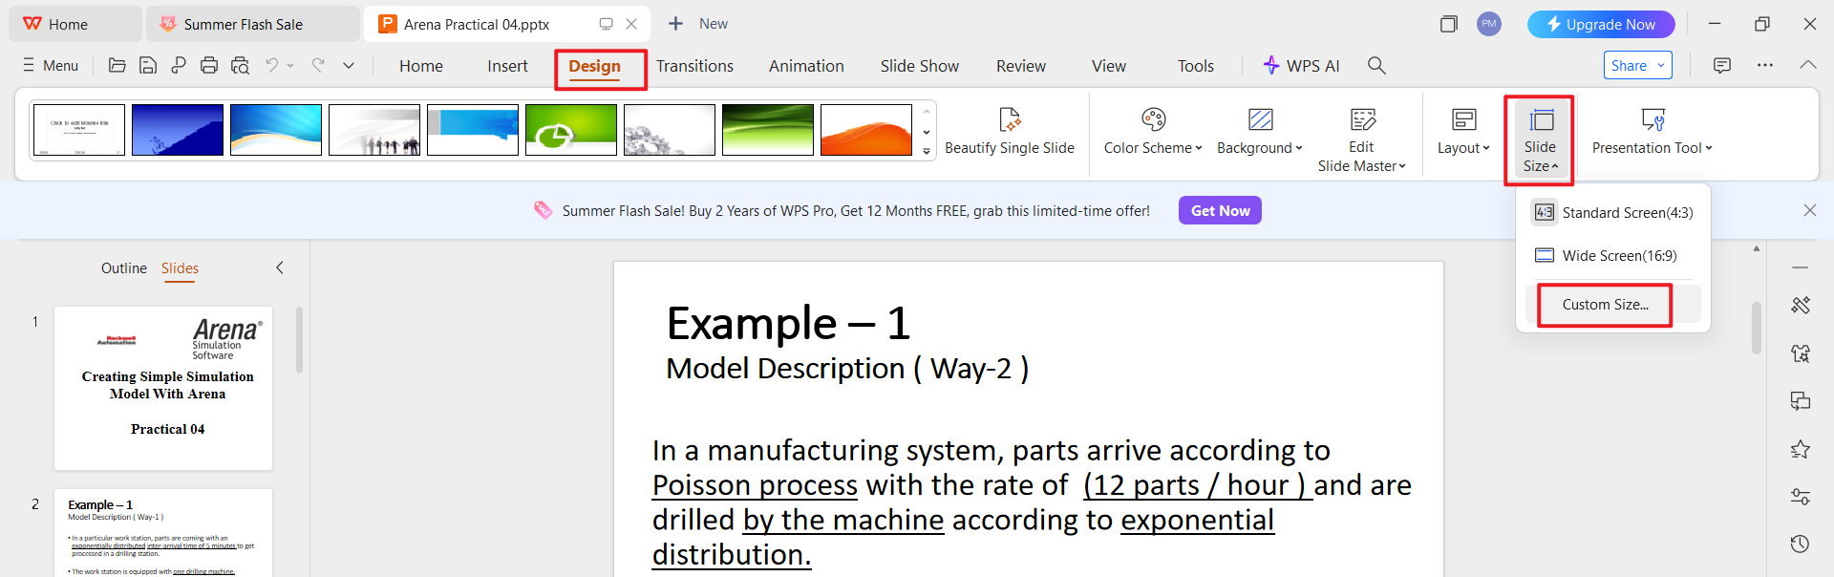Open the history clock icon in sidebar
Screen dimensions: 1834x577
pos(1800,544)
